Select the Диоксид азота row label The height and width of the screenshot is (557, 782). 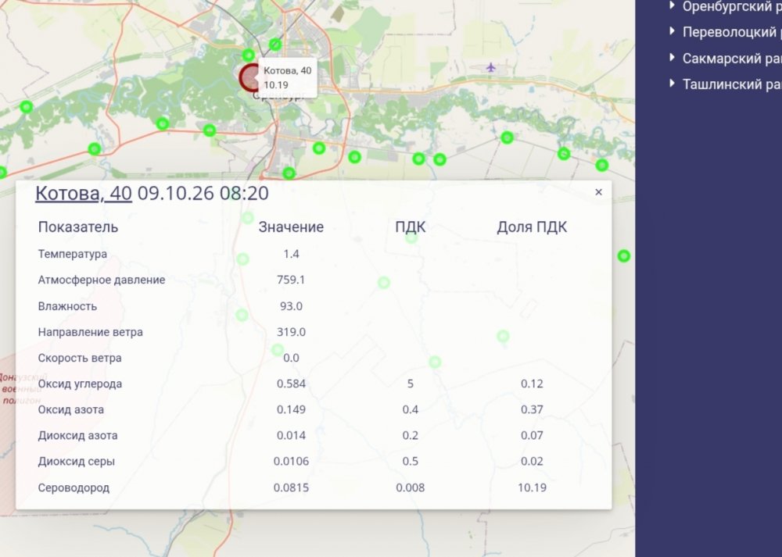77,436
